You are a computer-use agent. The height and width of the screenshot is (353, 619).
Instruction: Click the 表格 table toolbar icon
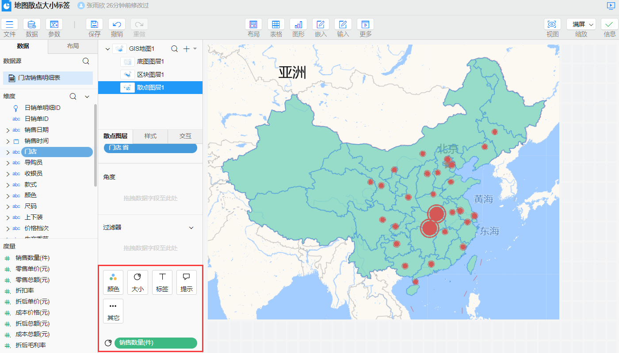coord(276,24)
